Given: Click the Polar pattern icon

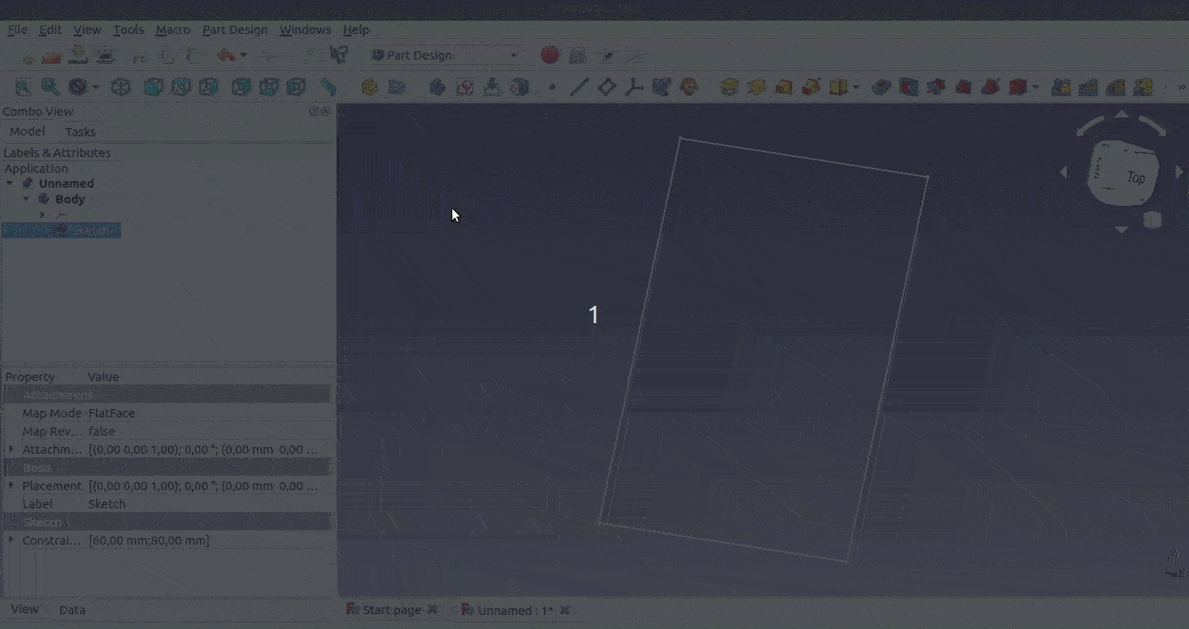Looking at the screenshot, I should (1116, 87).
